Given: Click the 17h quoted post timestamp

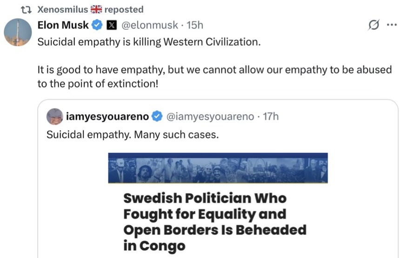Looking at the screenshot, I should [x=271, y=116].
